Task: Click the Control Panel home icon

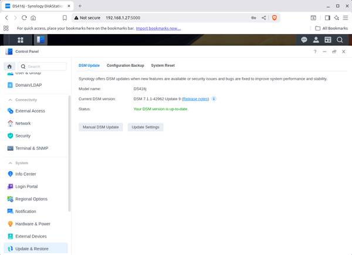Action: click(10, 66)
